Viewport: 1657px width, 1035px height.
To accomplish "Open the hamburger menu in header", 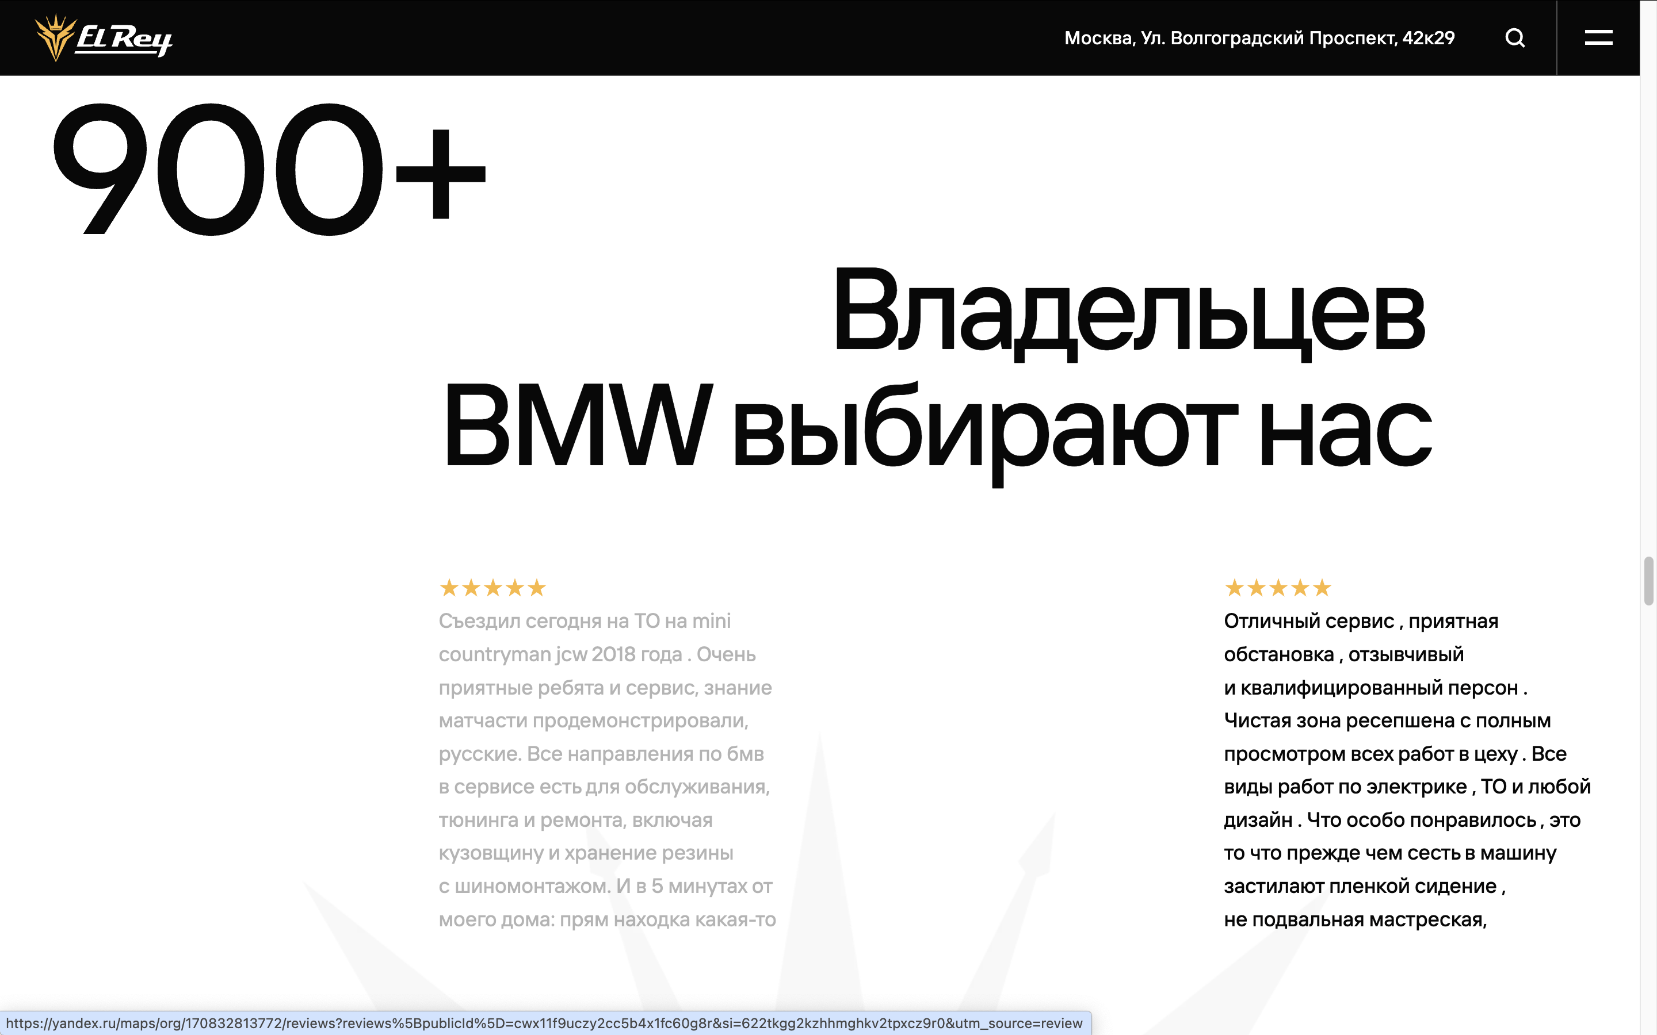I will (1598, 37).
